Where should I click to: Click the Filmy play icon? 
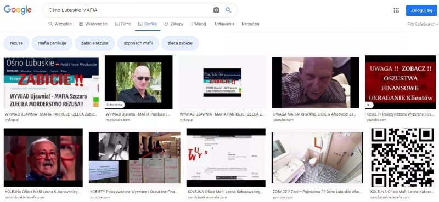(x=117, y=24)
